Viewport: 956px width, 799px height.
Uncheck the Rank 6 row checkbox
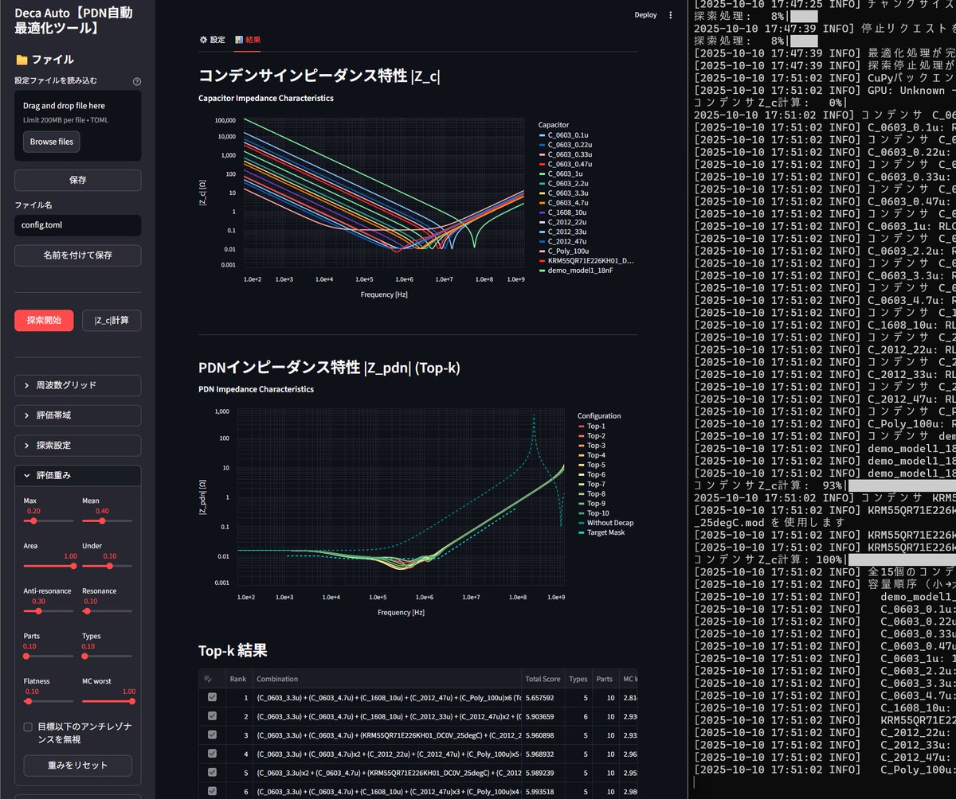(212, 791)
